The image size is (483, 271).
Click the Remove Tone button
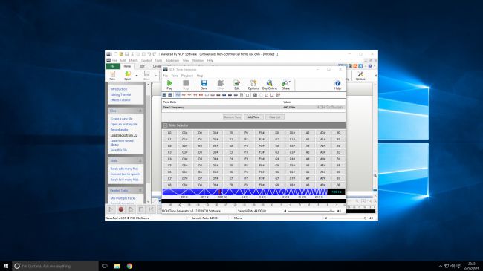233,117
